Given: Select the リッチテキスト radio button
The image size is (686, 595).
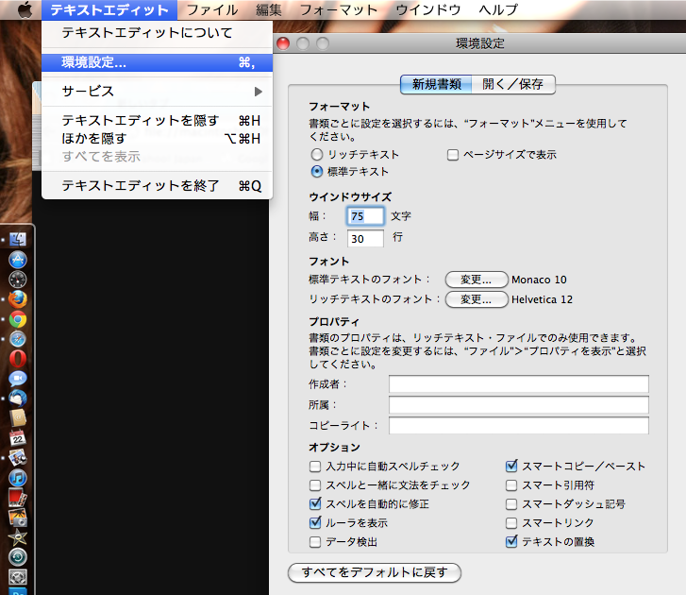Looking at the screenshot, I should point(317,155).
